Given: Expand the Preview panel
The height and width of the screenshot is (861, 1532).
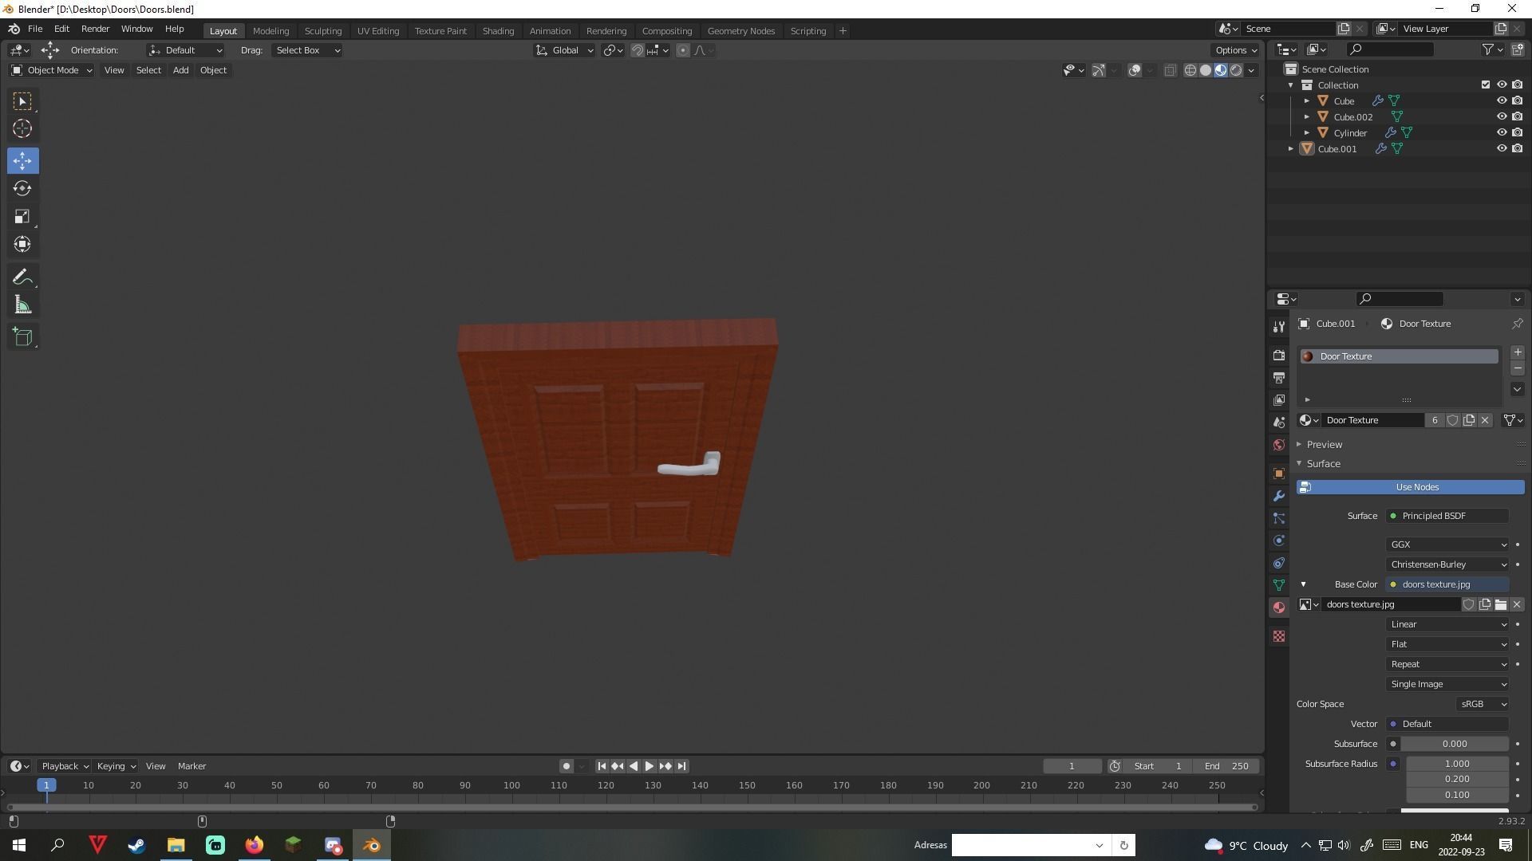Looking at the screenshot, I should [x=1325, y=444].
